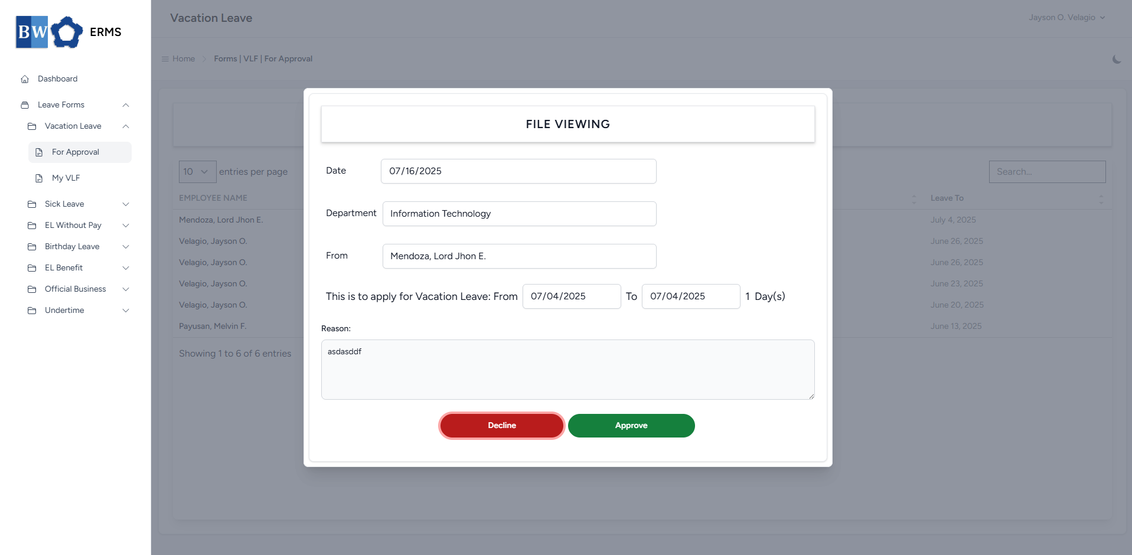Toggle dark mode moon icon
Viewport: 1132px width, 555px height.
1116,59
